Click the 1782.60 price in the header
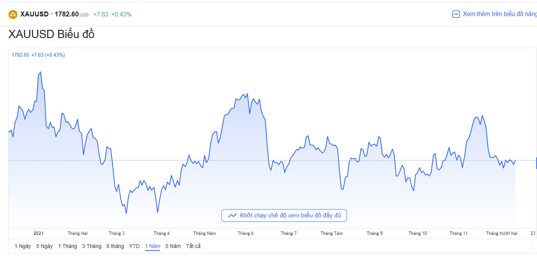 67,14
